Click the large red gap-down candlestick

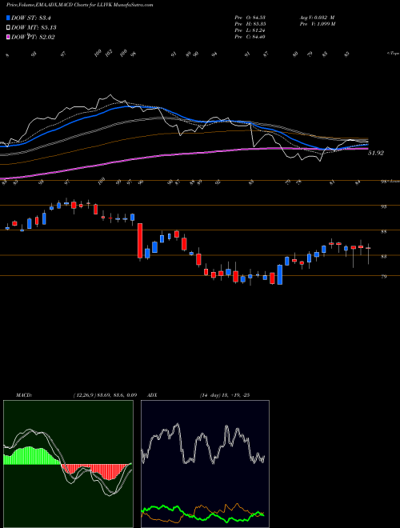coord(140,241)
